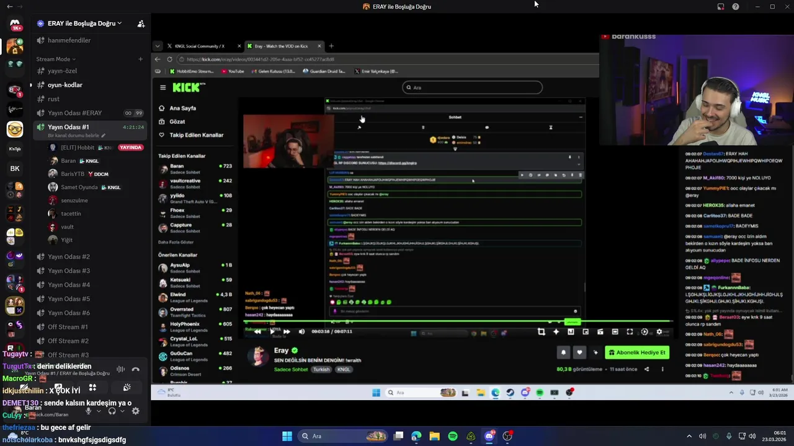Open the ERAY ile Boşluğa Doğru server dropdown
The height and width of the screenshot is (446, 794).
pyautogui.click(x=84, y=24)
